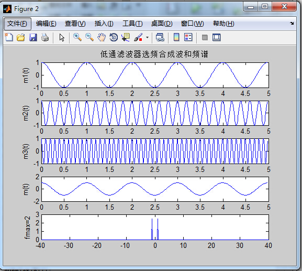Select the Edit Plot arrow tool

click(62, 37)
